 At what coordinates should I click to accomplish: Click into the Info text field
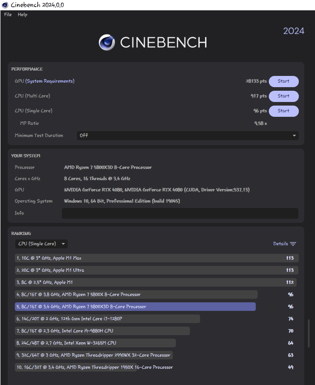[180, 213]
